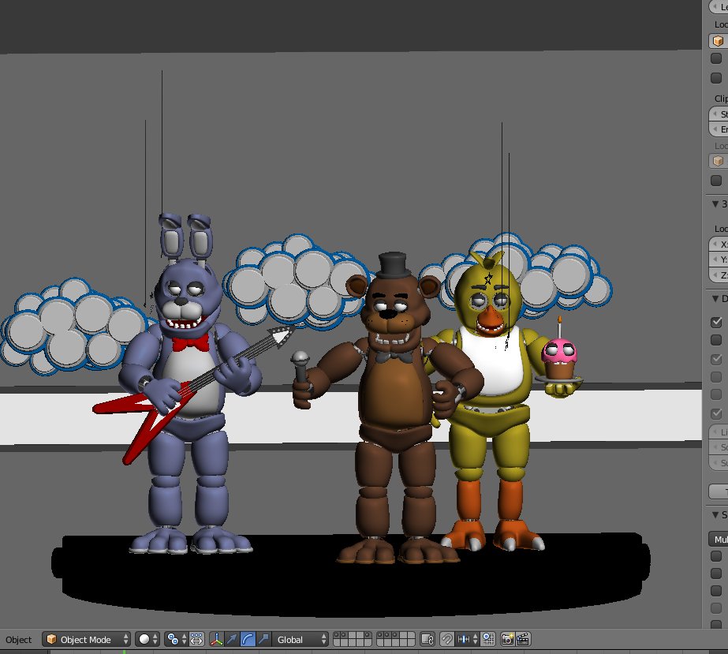Enable the translate manipulator arrow
The image size is (728, 654).
(232, 640)
